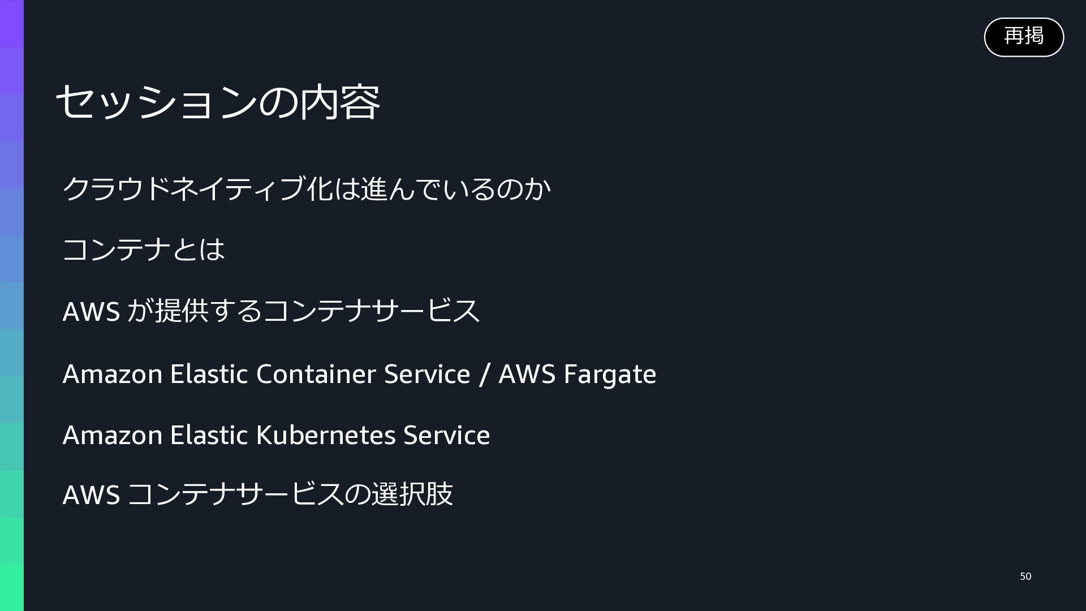This screenshot has width=1086, height=611.
Task: Click the word Fargate
Action: coord(610,375)
